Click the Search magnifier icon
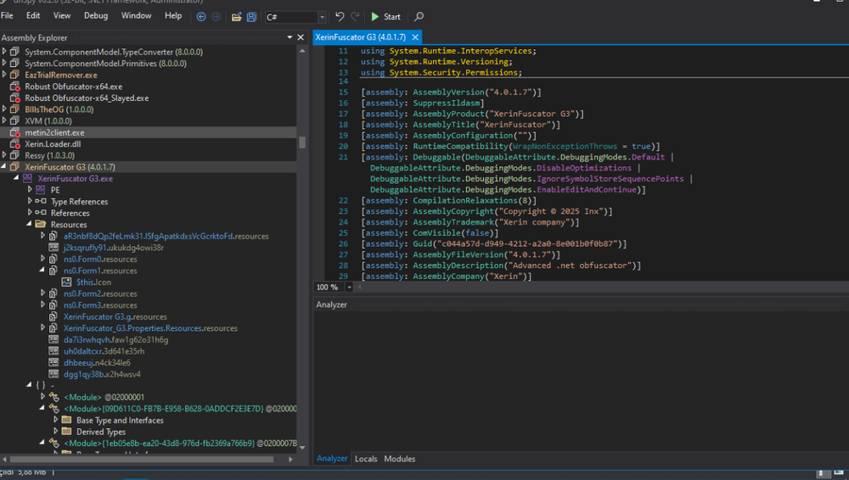Viewport: 849px width, 480px height. pyautogui.click(x=419, y=17)
